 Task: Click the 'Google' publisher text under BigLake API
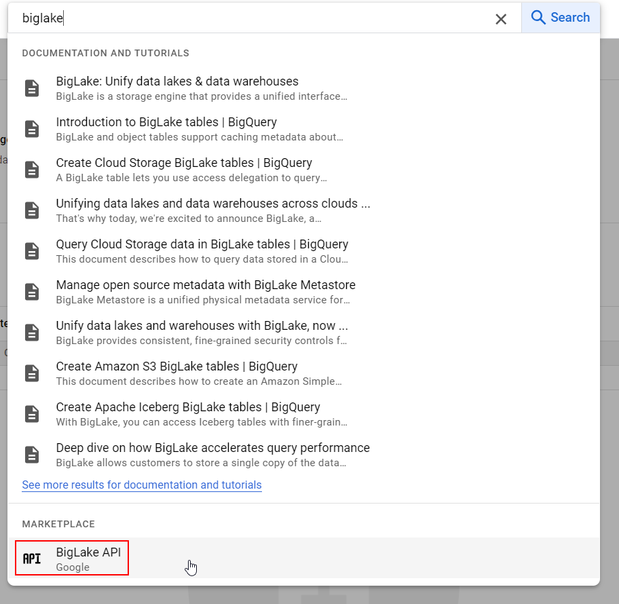pyautogui.click(x=73, y=567)
